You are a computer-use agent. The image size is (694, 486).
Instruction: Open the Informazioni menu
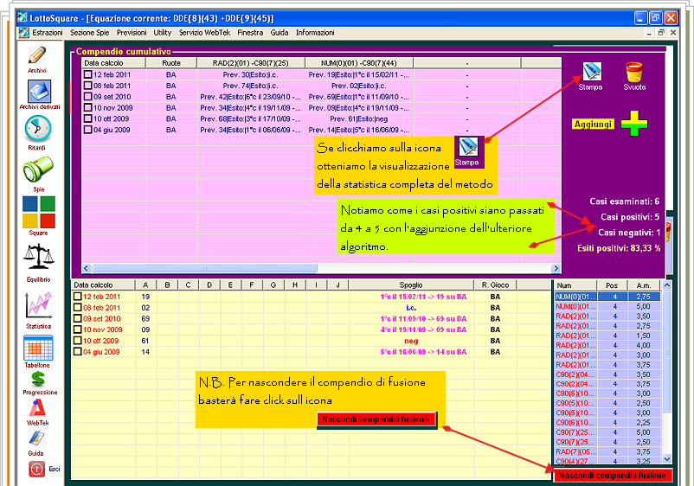click(x=315, y=33)
